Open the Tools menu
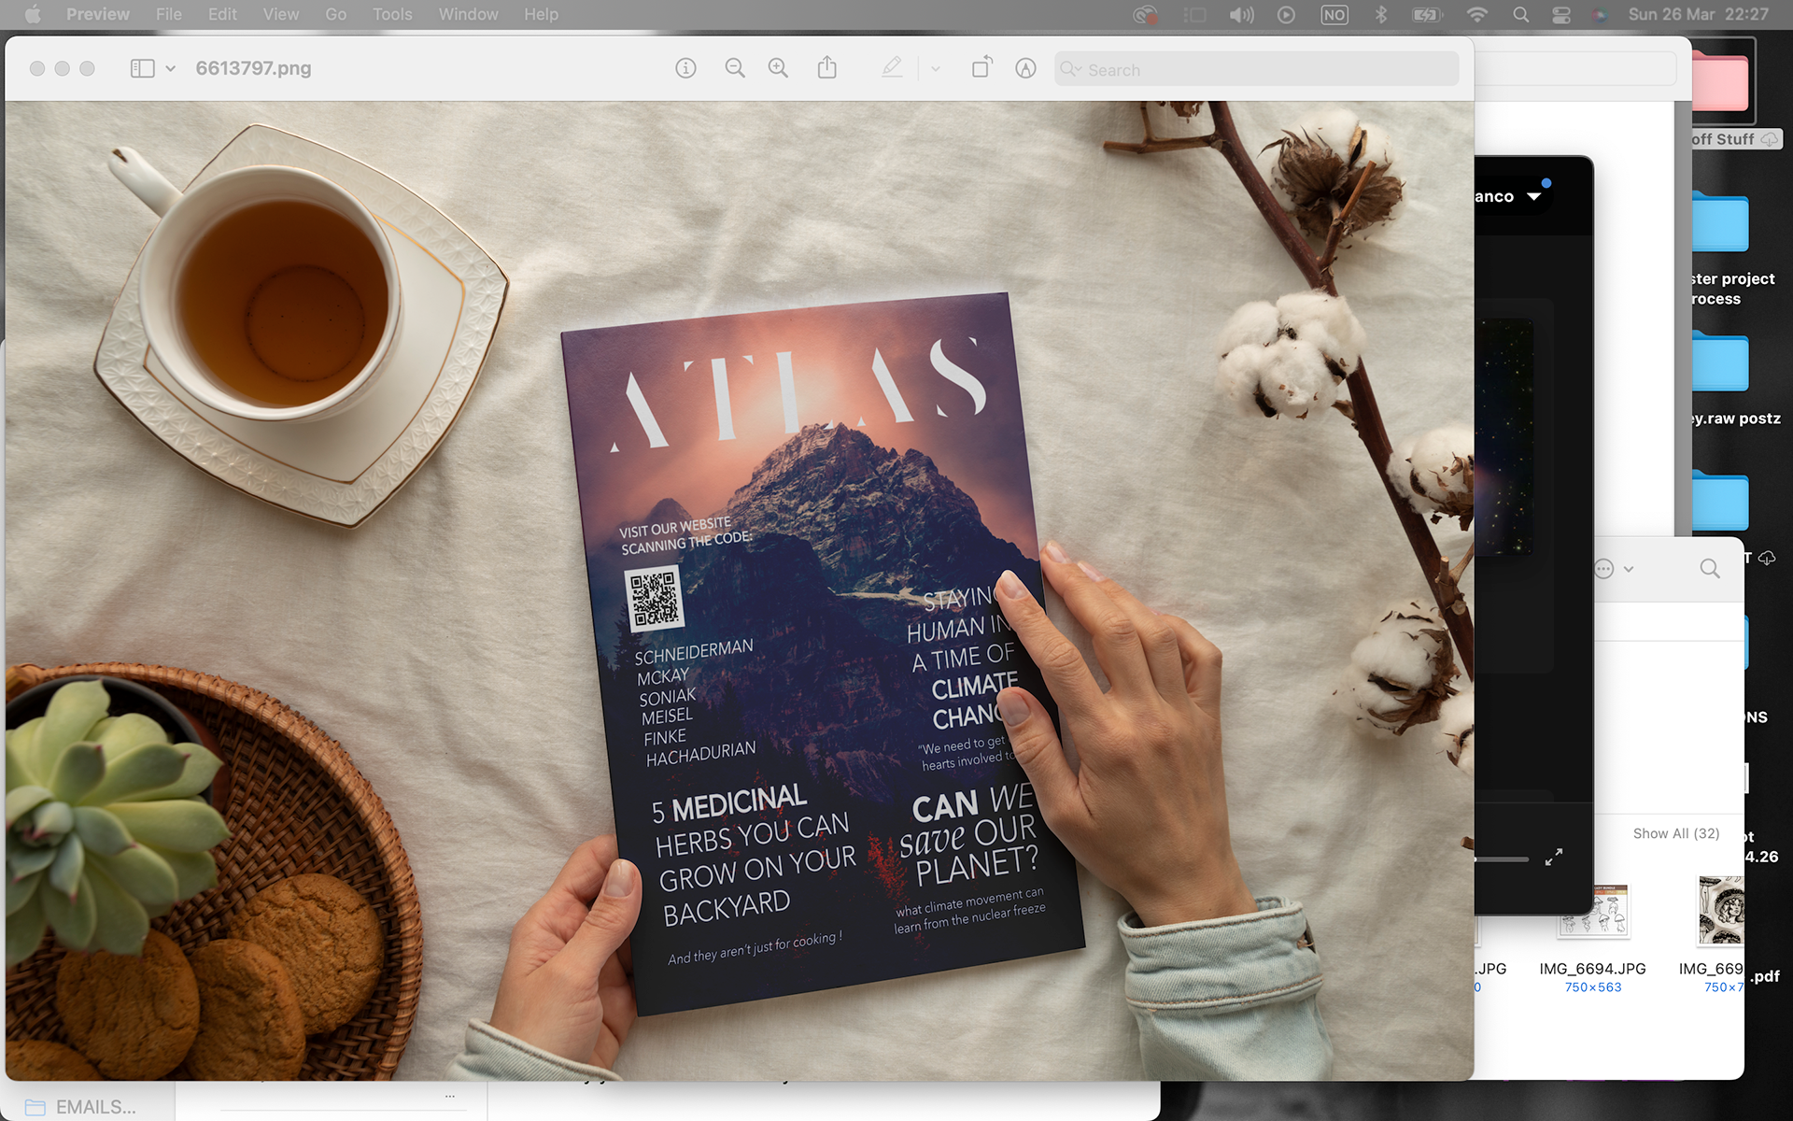This screenshot has height=1121, width=1793. coord(391,14)
